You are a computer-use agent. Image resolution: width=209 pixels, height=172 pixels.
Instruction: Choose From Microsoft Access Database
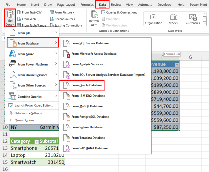105,54
